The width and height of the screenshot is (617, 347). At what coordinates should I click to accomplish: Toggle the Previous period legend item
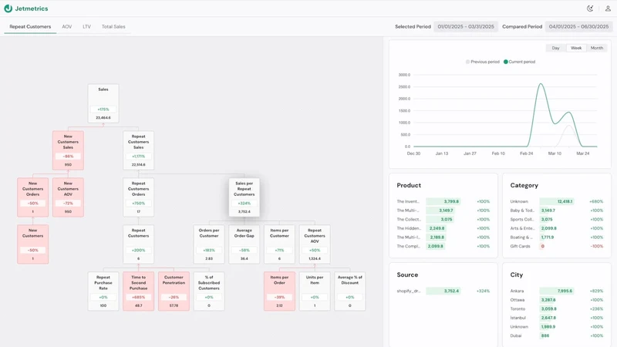point(483,62)
